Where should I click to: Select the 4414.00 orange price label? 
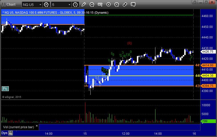pos(208,65)
